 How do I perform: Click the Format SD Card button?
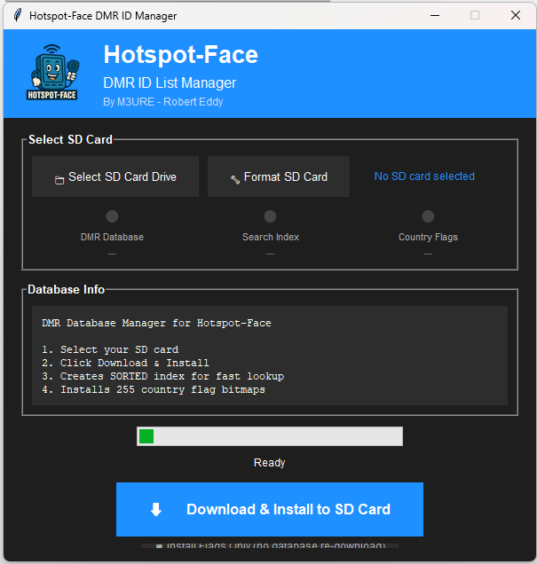(x=279, y=176)
